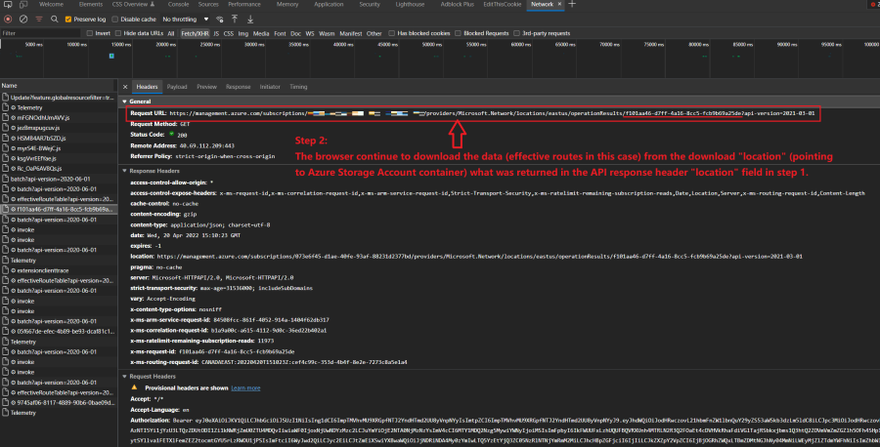Switch to the Payload tab
Image resolution: width=880 pixels, height=447 pixels.
tap(177, 86)
